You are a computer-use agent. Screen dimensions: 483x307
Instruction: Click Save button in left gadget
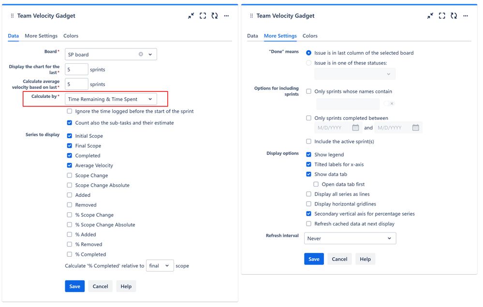[x=74, y=286]
